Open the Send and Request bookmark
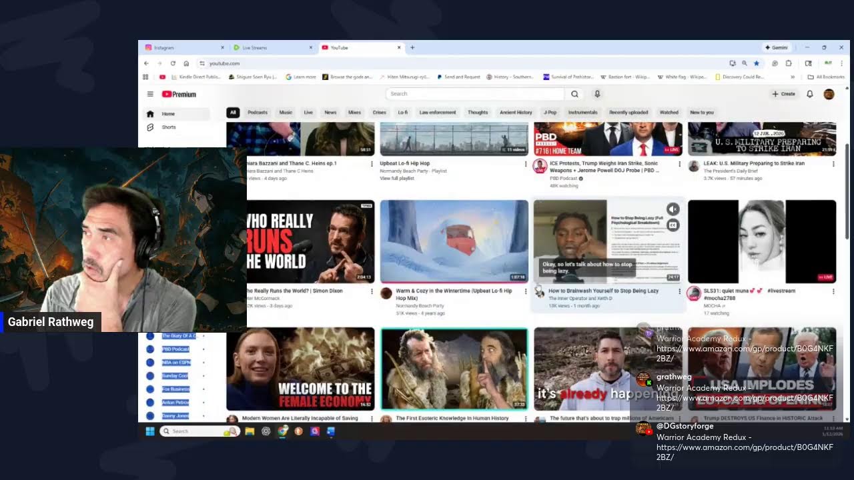This screenshot has height=480, width=854. tap(458, 77)
